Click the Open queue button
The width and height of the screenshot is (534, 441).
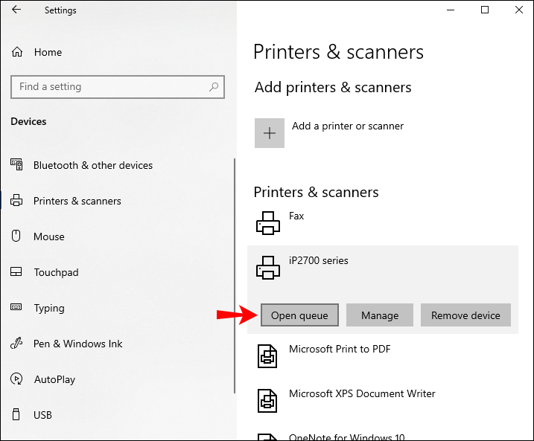coord(299,315)
